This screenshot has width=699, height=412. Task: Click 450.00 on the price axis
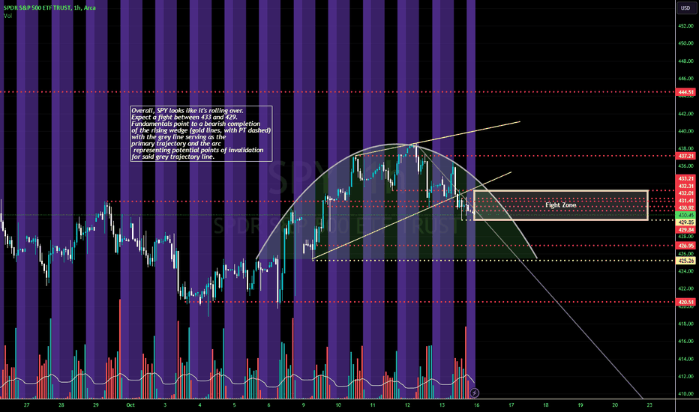(x=686, y=43)
